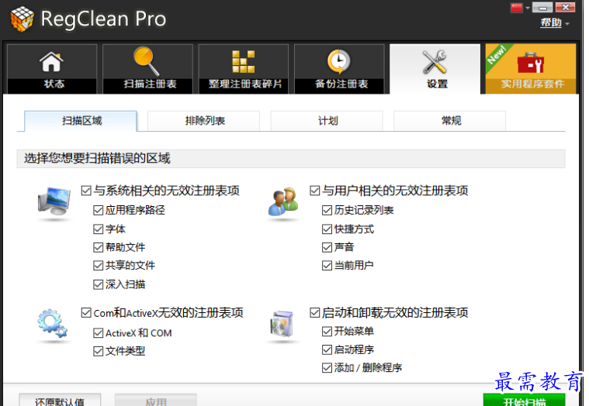Toggle the 启动程序 checkbox

point(327,349)
